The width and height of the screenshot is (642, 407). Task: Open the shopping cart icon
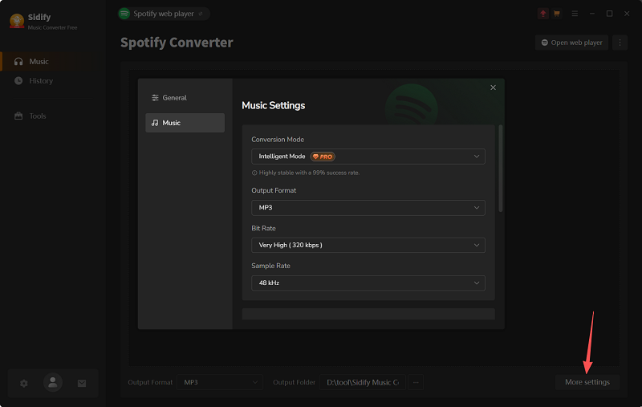pyautogui.click(x=556, y=14)
